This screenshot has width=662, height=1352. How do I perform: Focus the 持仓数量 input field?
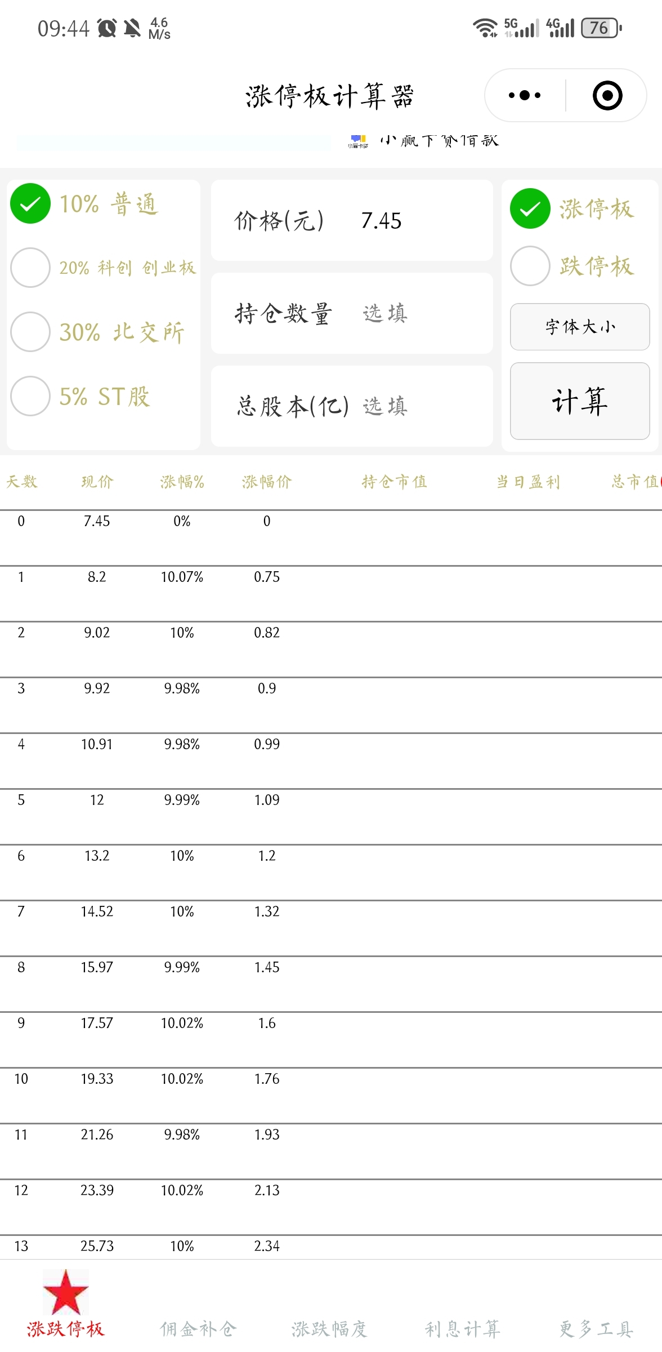[x=352, y=313]
